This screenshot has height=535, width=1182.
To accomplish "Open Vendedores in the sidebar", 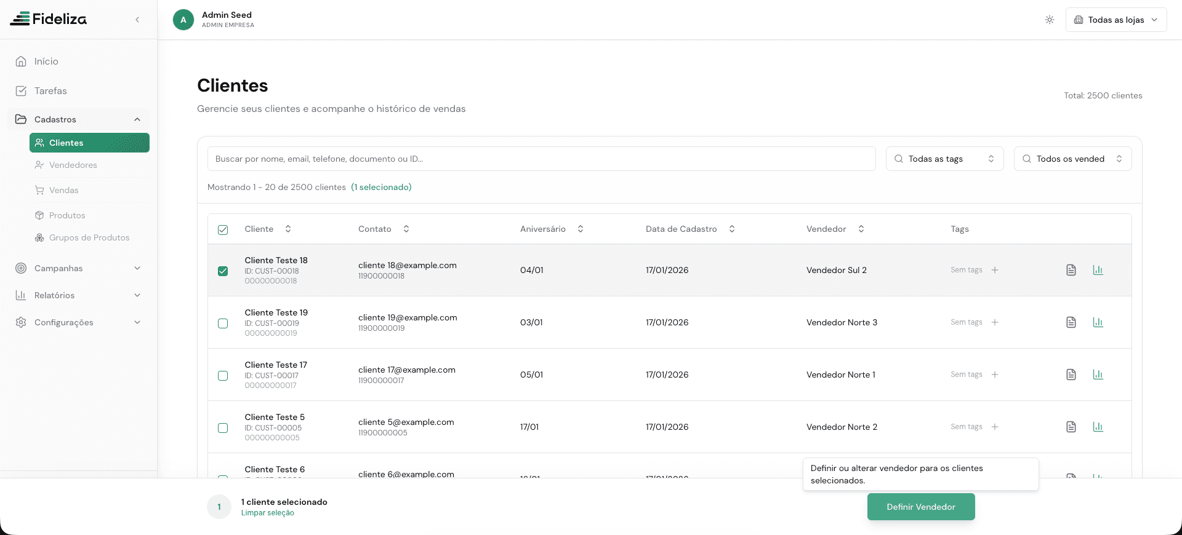I will (73, 165).
